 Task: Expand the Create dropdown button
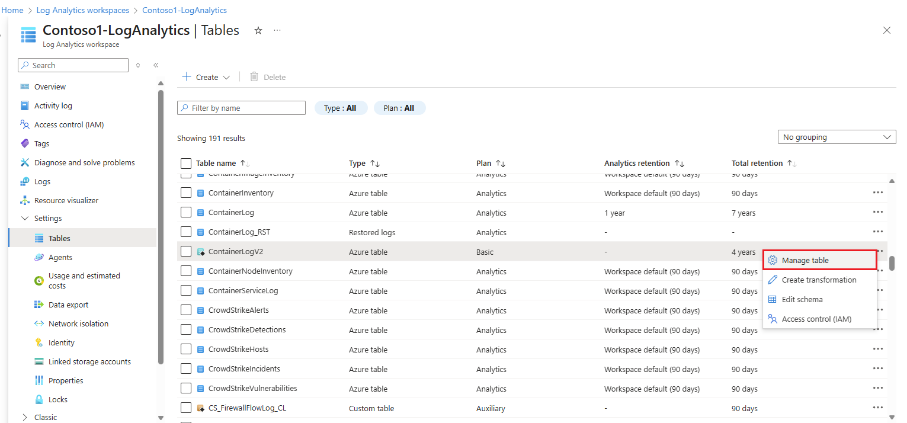click(207, 77)
